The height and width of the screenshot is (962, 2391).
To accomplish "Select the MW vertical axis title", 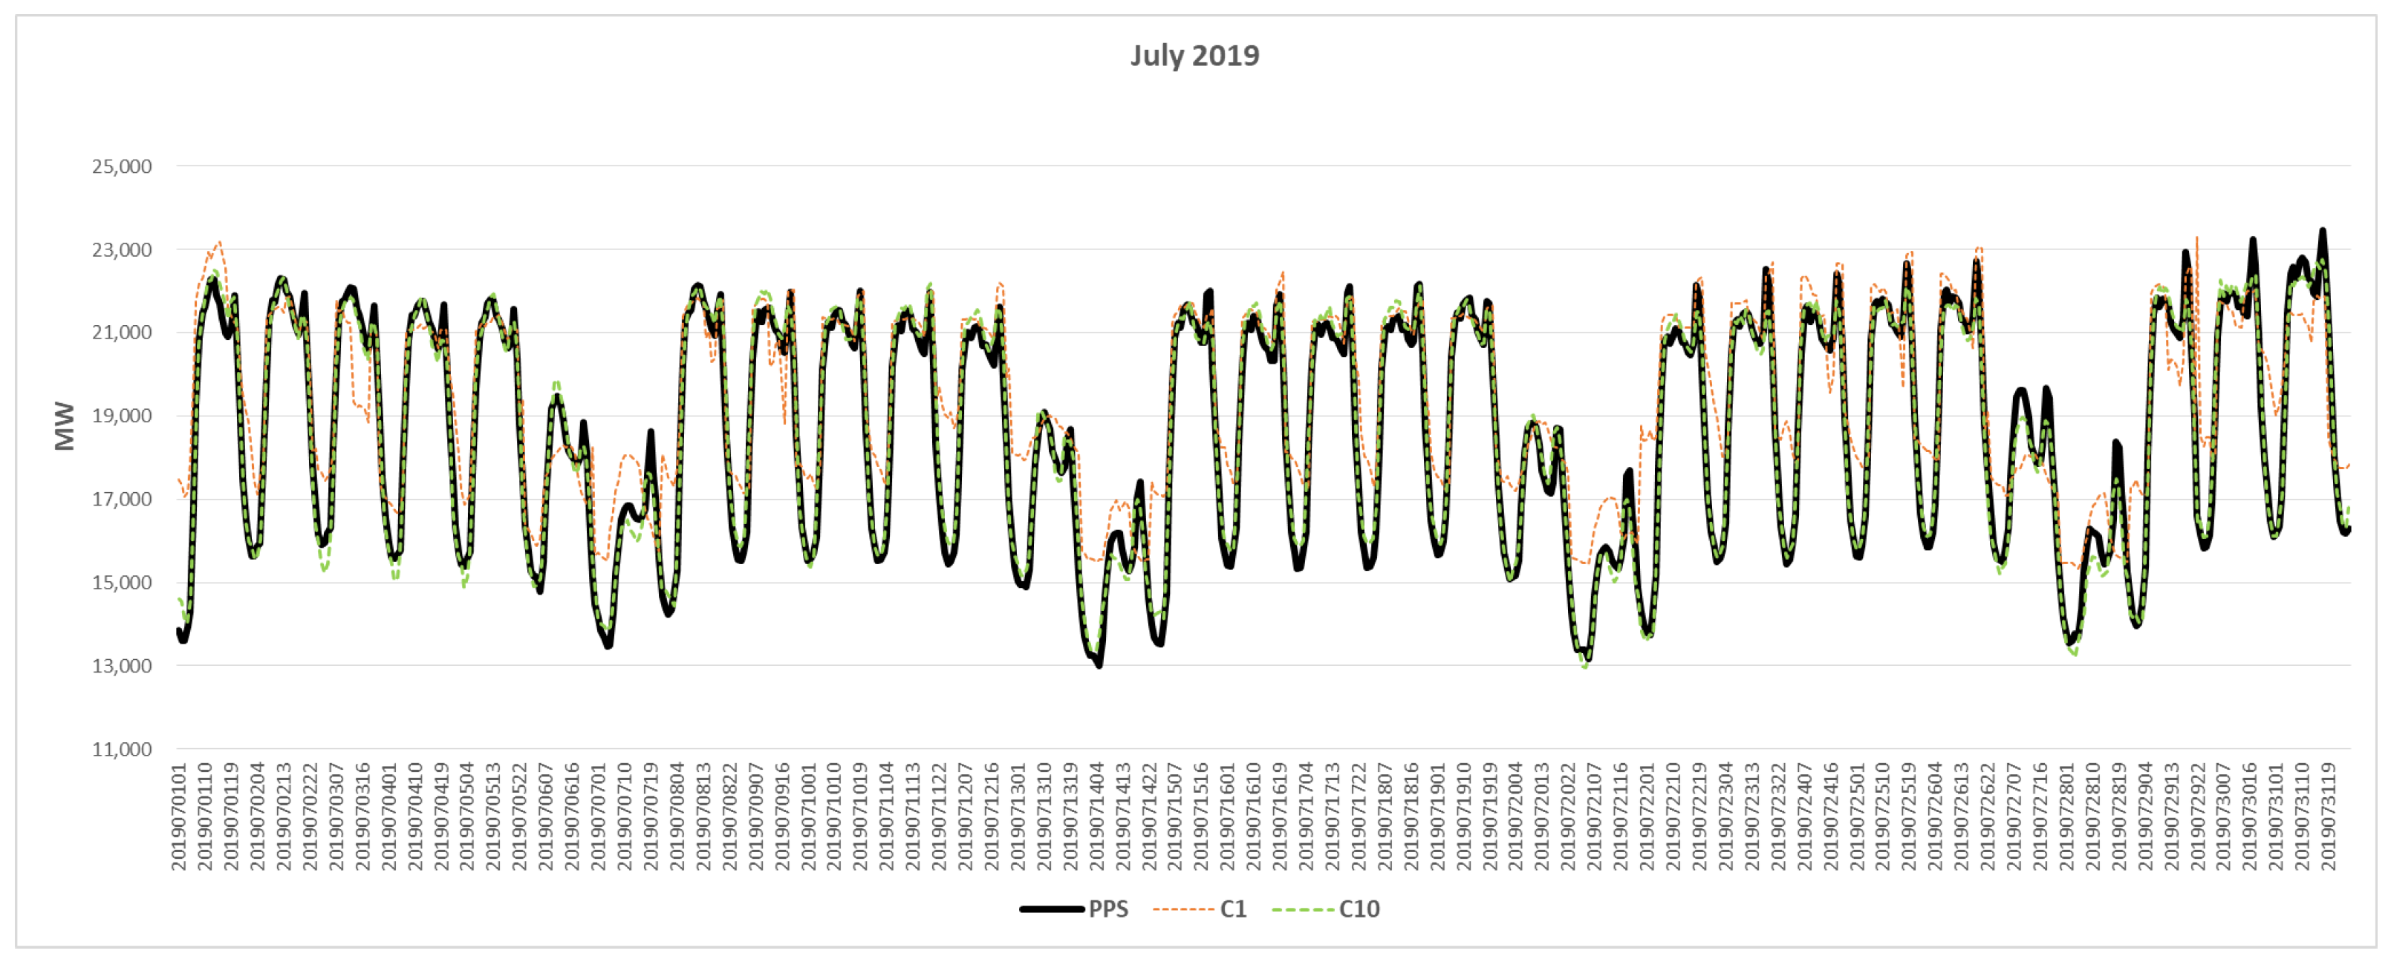I will (65, 426).
